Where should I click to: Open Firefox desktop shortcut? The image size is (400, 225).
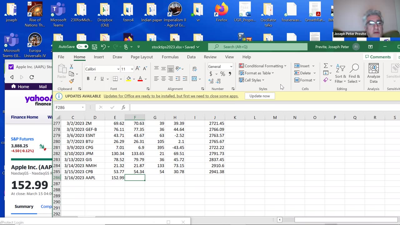click(222, 12)
